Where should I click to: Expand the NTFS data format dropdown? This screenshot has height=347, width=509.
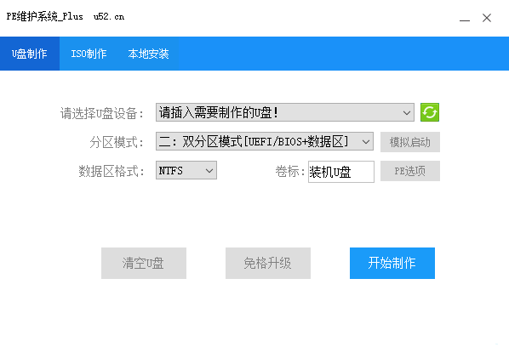coord(186,170)
